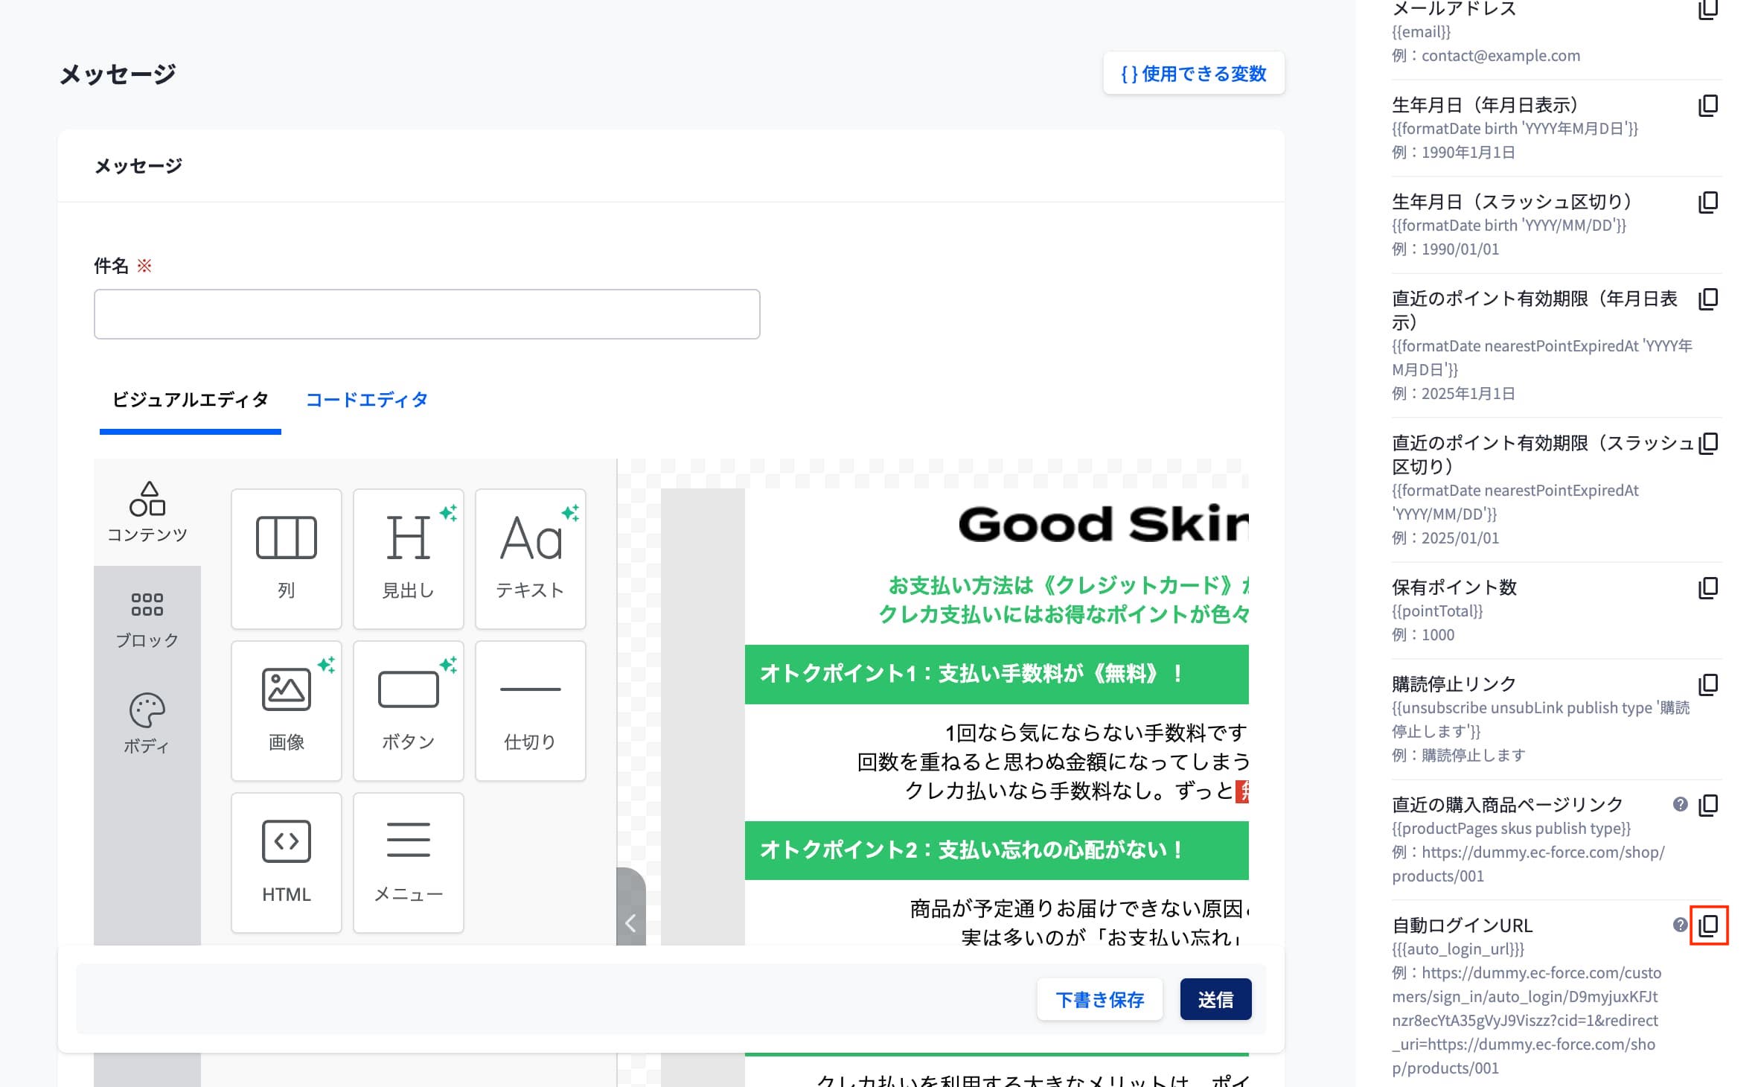
Task: Open the ボディ settings section
Action: click(x=147, y=724)
